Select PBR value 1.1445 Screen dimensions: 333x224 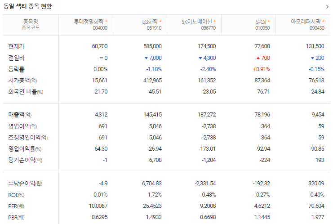point(262,217)
